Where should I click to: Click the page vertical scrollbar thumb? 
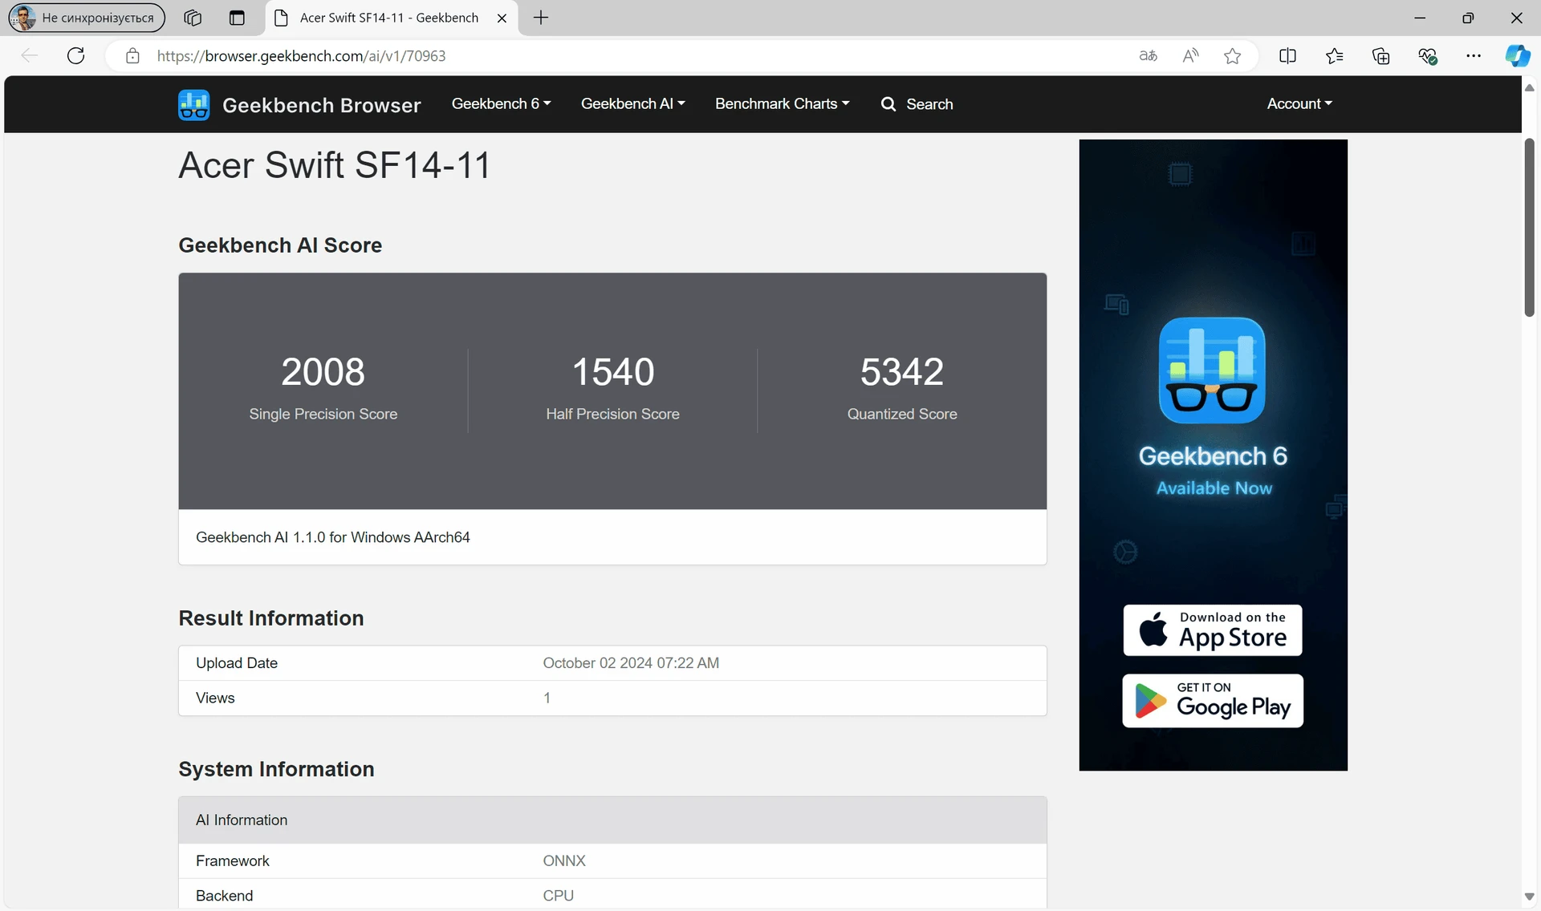point(1529,227)
